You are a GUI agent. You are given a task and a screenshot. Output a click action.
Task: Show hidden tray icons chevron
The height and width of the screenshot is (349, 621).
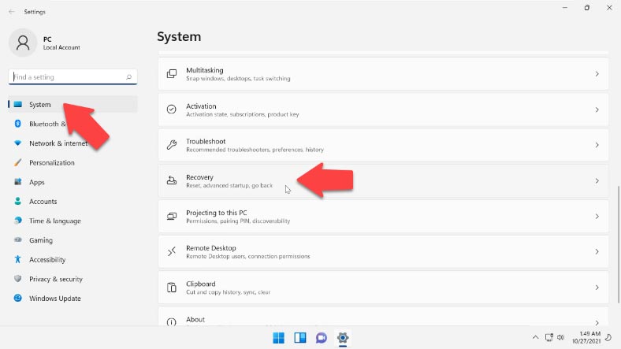535,337
